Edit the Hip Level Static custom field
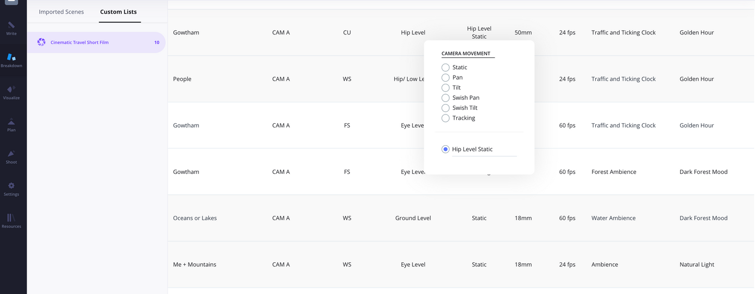The height and width of the screenshot is (294, 755). 484,149
